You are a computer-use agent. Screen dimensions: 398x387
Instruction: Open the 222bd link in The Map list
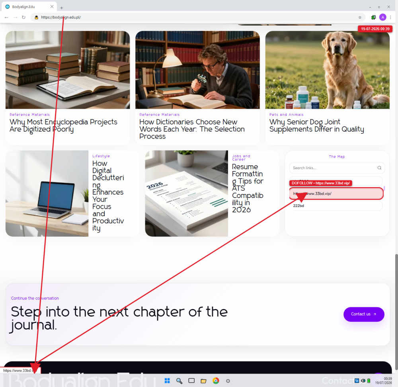[336, 206]
